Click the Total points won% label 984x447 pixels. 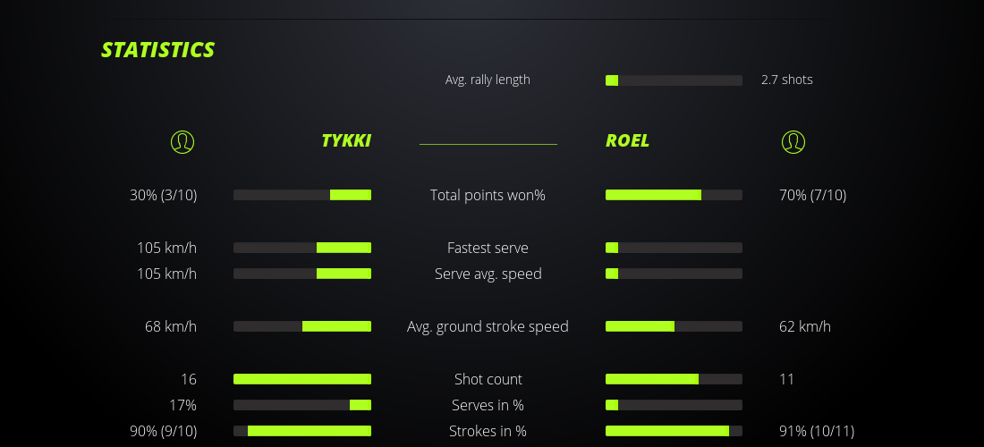pyautogui.click(x=488, y=195)
